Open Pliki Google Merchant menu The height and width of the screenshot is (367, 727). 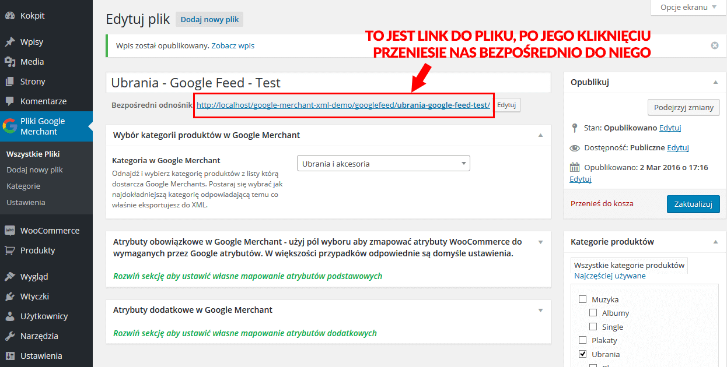point(46,126)
